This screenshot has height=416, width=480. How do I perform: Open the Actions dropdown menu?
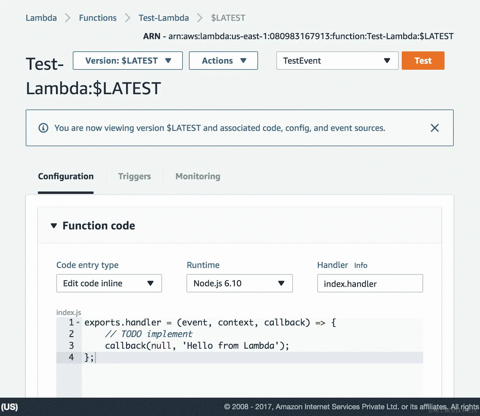coord(223,61)
